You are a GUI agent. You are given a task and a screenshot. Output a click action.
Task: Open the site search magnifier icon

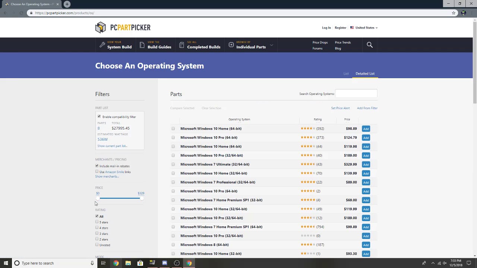tap(370, 45)
